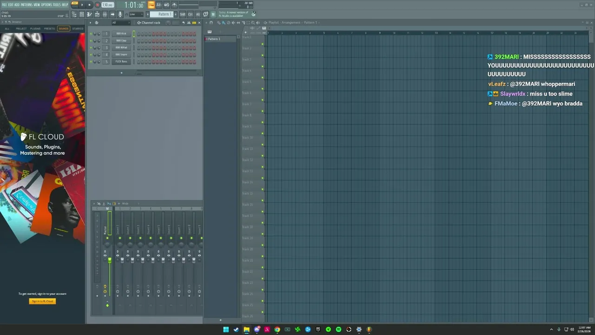Mute Playlist Track 1 green LED
The image size is (595, 335).
pyautogui.click(x=263, y=44)
